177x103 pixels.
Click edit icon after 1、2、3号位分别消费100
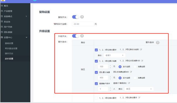coord(142,61)
